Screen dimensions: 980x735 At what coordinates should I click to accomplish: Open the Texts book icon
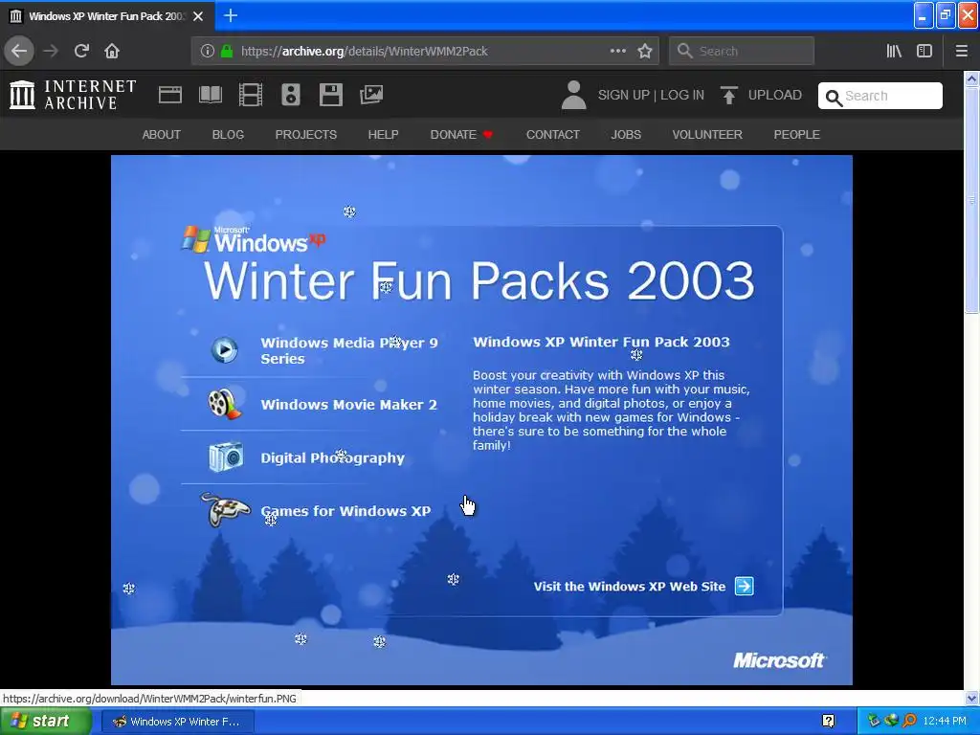[x=210, y=95]
